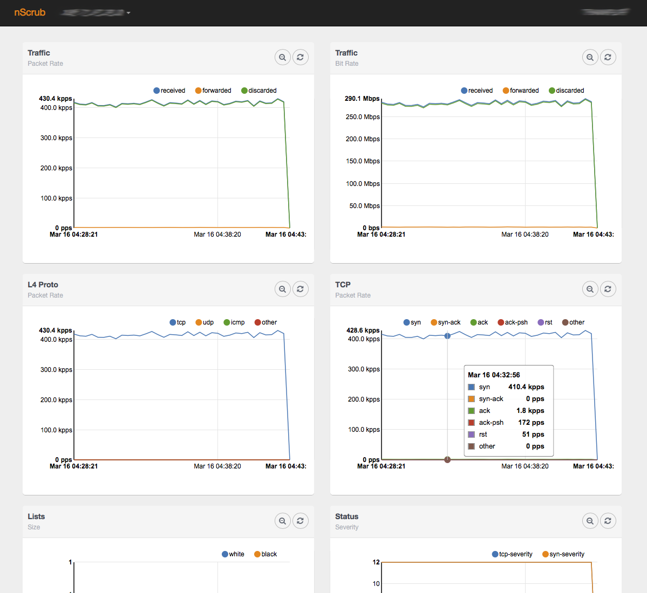Open the blurred user menu in navbar
This screenshot has width=647, height=593.
click(x=605, y=12)
